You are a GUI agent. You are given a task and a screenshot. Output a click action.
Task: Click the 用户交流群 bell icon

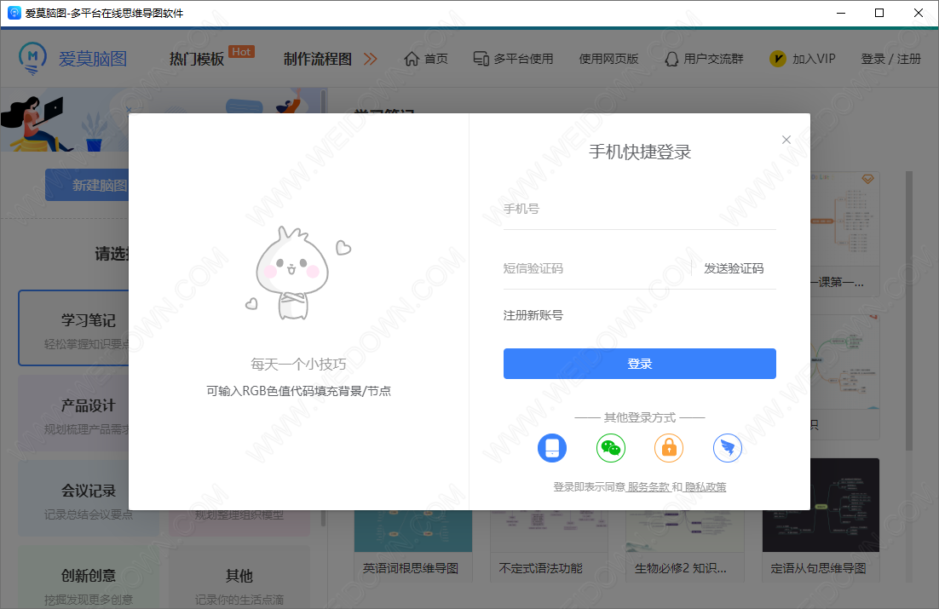pos(672,59)
